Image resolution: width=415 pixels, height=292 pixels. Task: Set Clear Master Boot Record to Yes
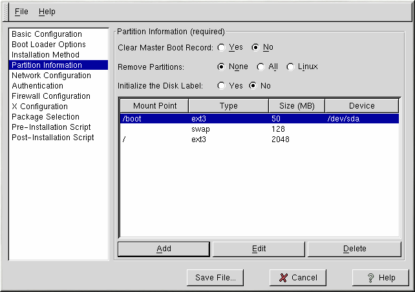point(222,47)
